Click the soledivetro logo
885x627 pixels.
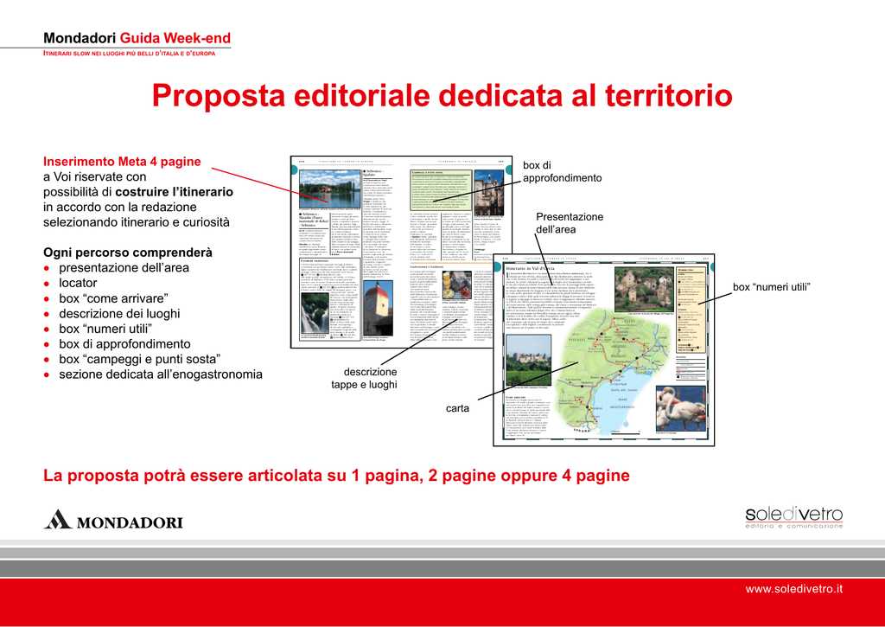pyautogui.click(x=793, y=518)
